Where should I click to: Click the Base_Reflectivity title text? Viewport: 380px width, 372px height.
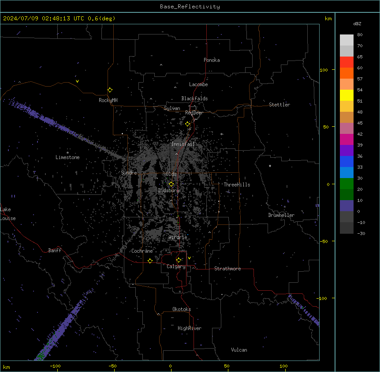pos(190,7)
